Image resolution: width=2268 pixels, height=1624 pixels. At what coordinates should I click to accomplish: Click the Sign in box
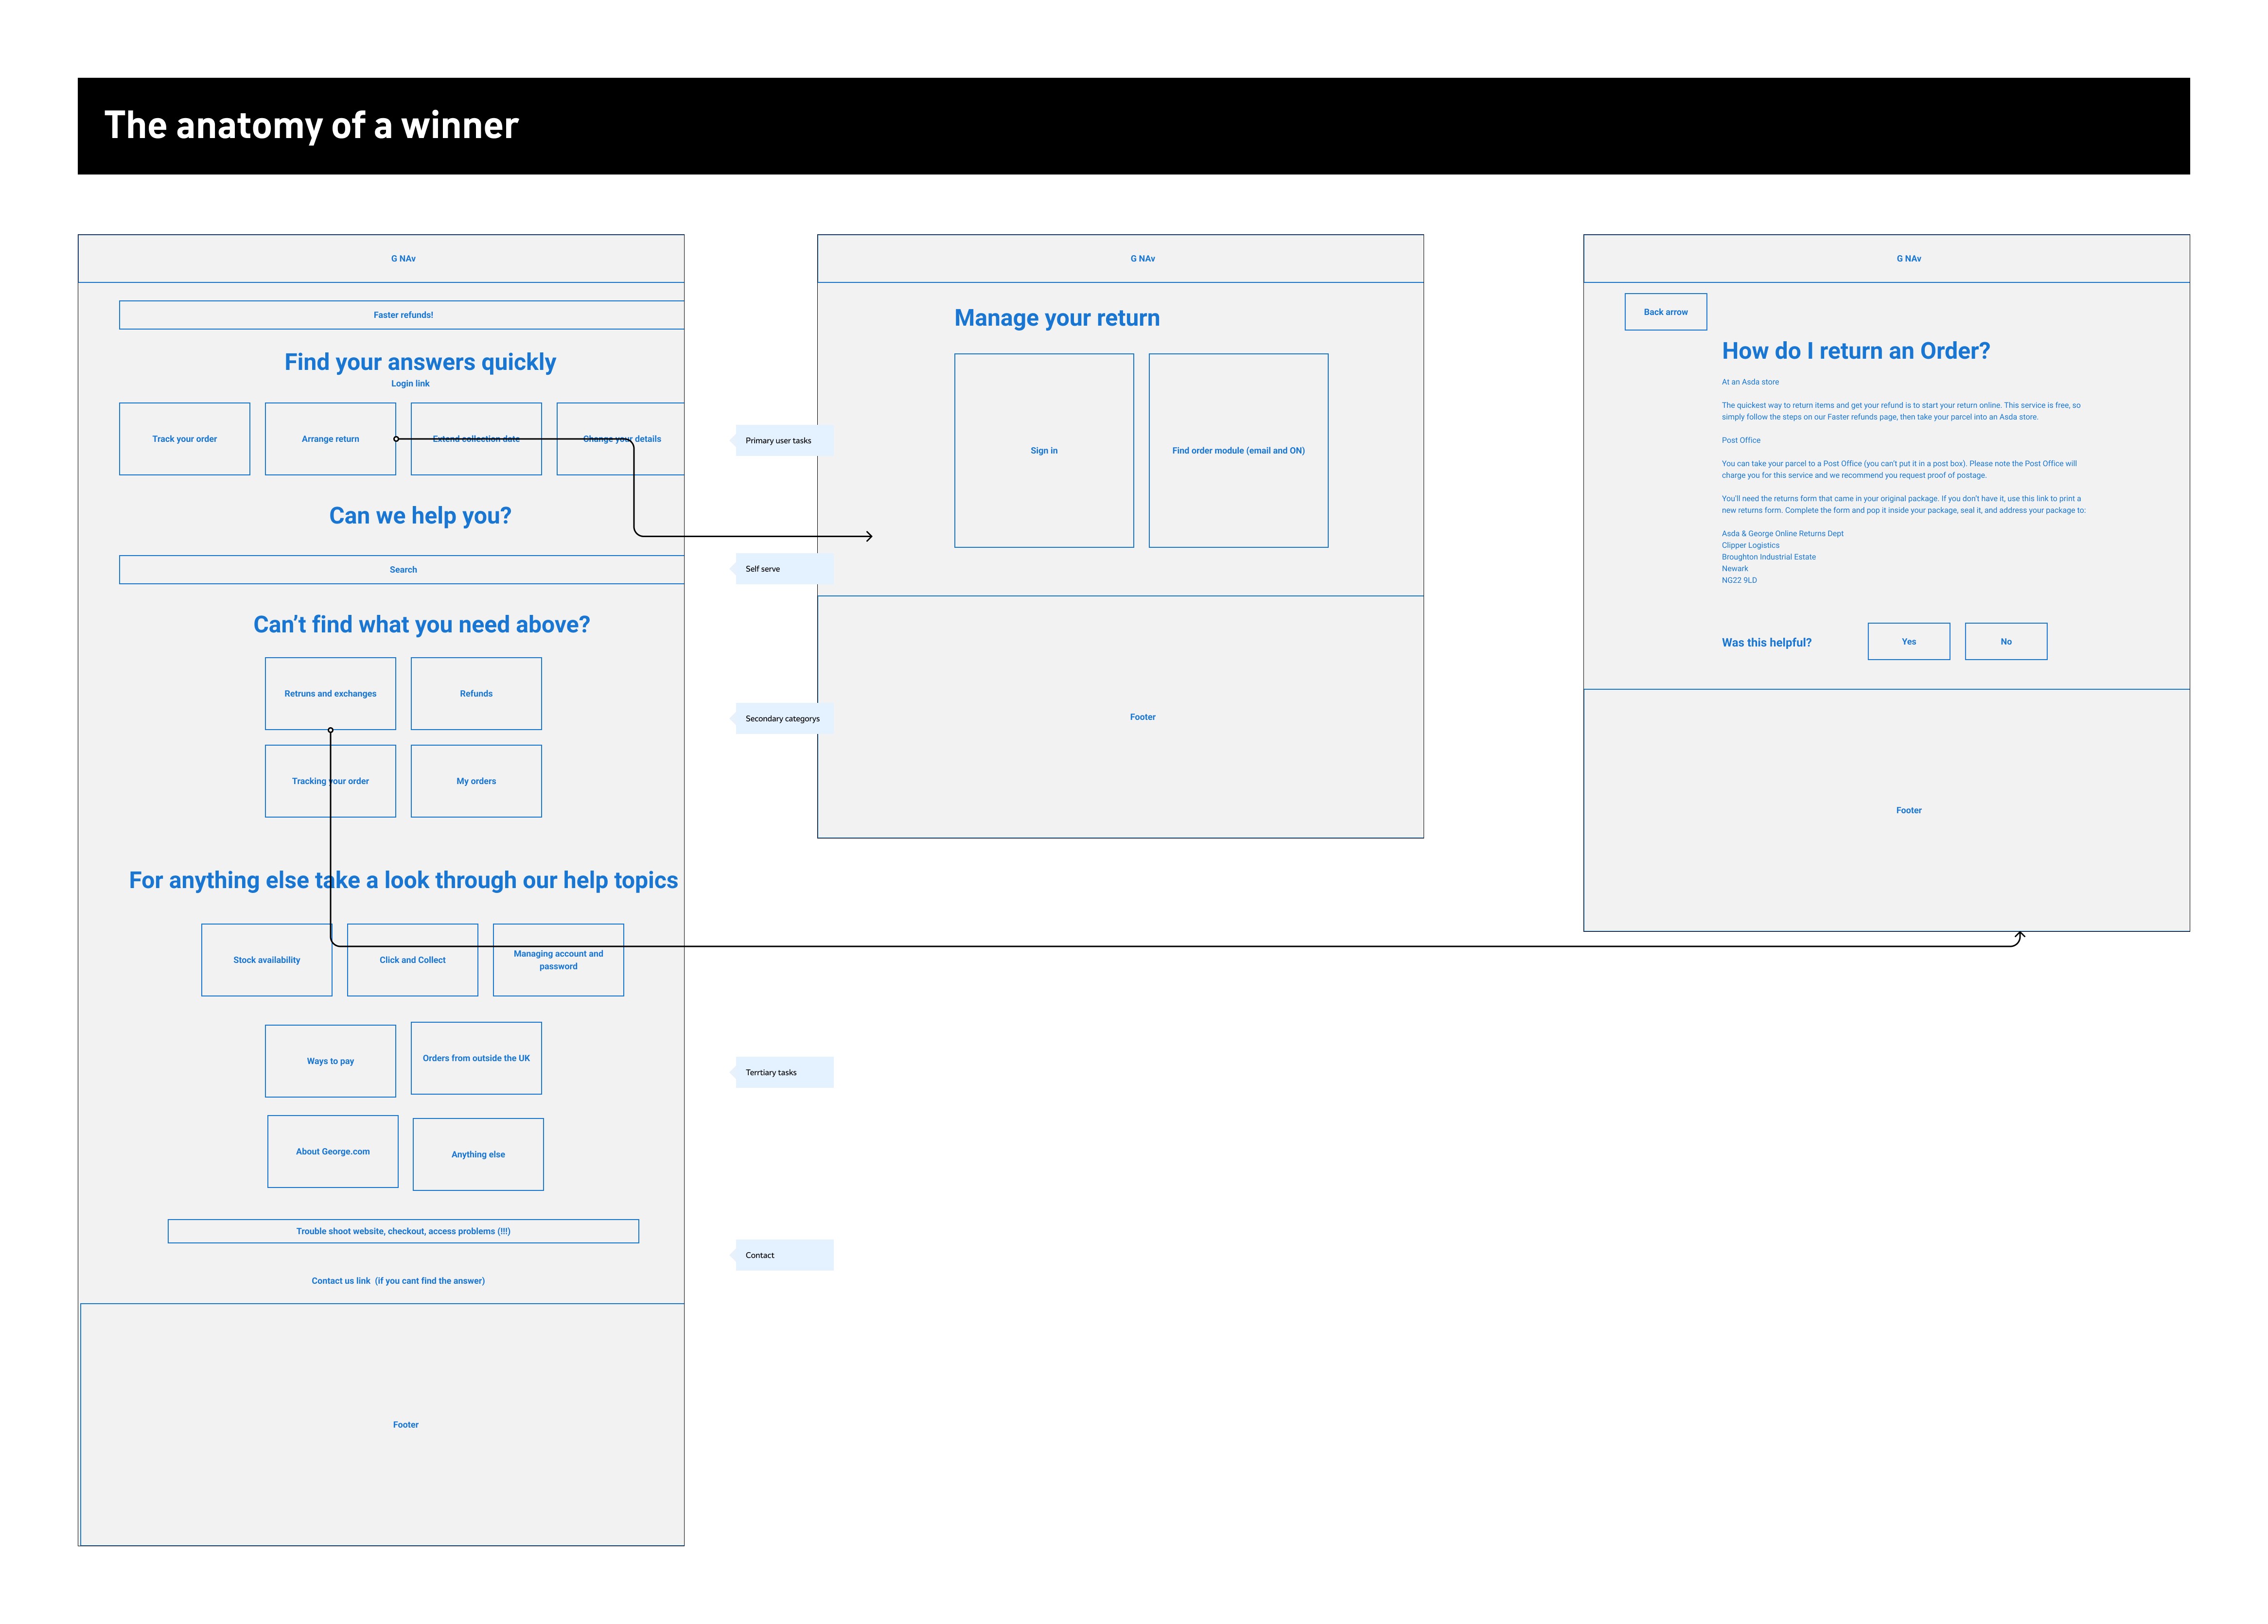click(1044, 451)
